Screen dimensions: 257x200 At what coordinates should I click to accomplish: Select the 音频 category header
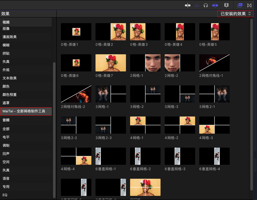tap(26, 120)
